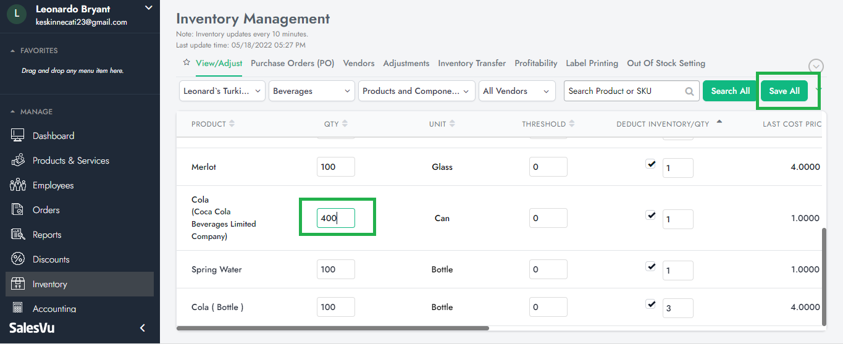
Task: Click the horizontal table scrollbar
Action: click(x=333, y=329)
